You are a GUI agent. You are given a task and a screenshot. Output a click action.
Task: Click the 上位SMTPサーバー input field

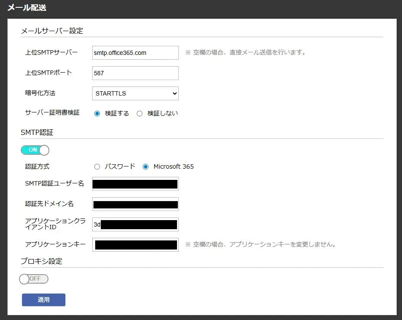pyautogui.click(x=135, y=53)
